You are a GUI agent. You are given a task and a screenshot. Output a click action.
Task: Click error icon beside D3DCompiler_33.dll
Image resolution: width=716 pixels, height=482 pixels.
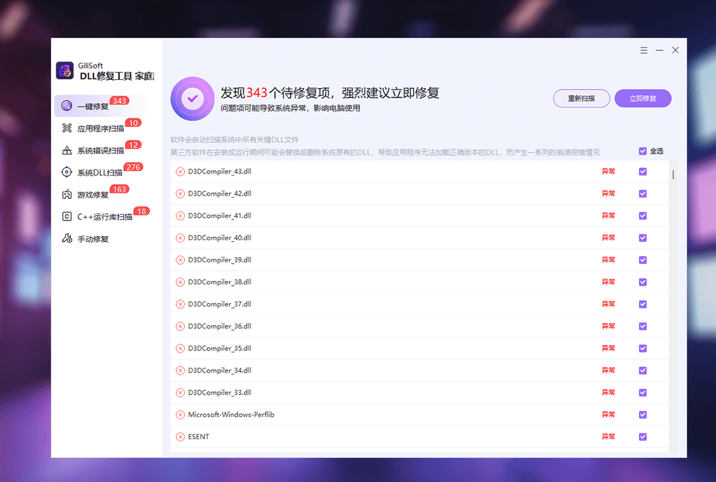[x=180, y=392]
